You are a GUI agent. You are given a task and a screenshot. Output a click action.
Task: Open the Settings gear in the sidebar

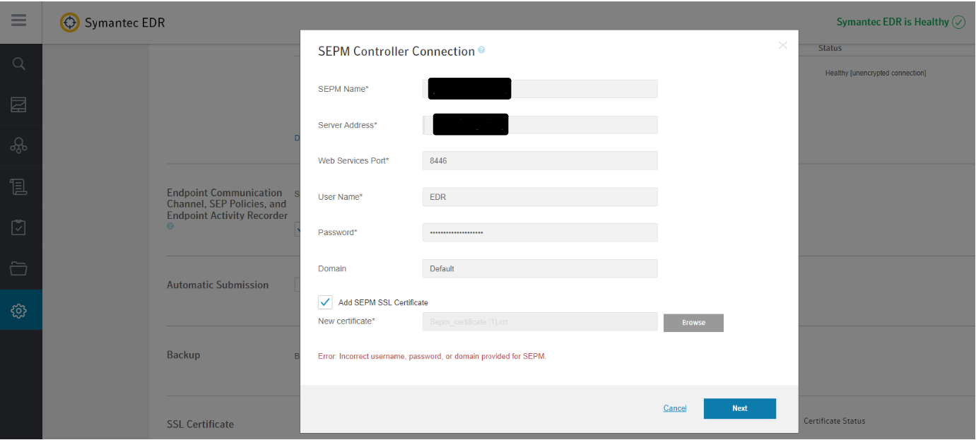tap(19, 310)
